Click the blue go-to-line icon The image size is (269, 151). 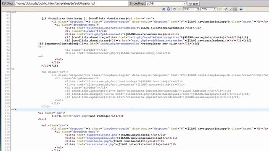(169, 9)
